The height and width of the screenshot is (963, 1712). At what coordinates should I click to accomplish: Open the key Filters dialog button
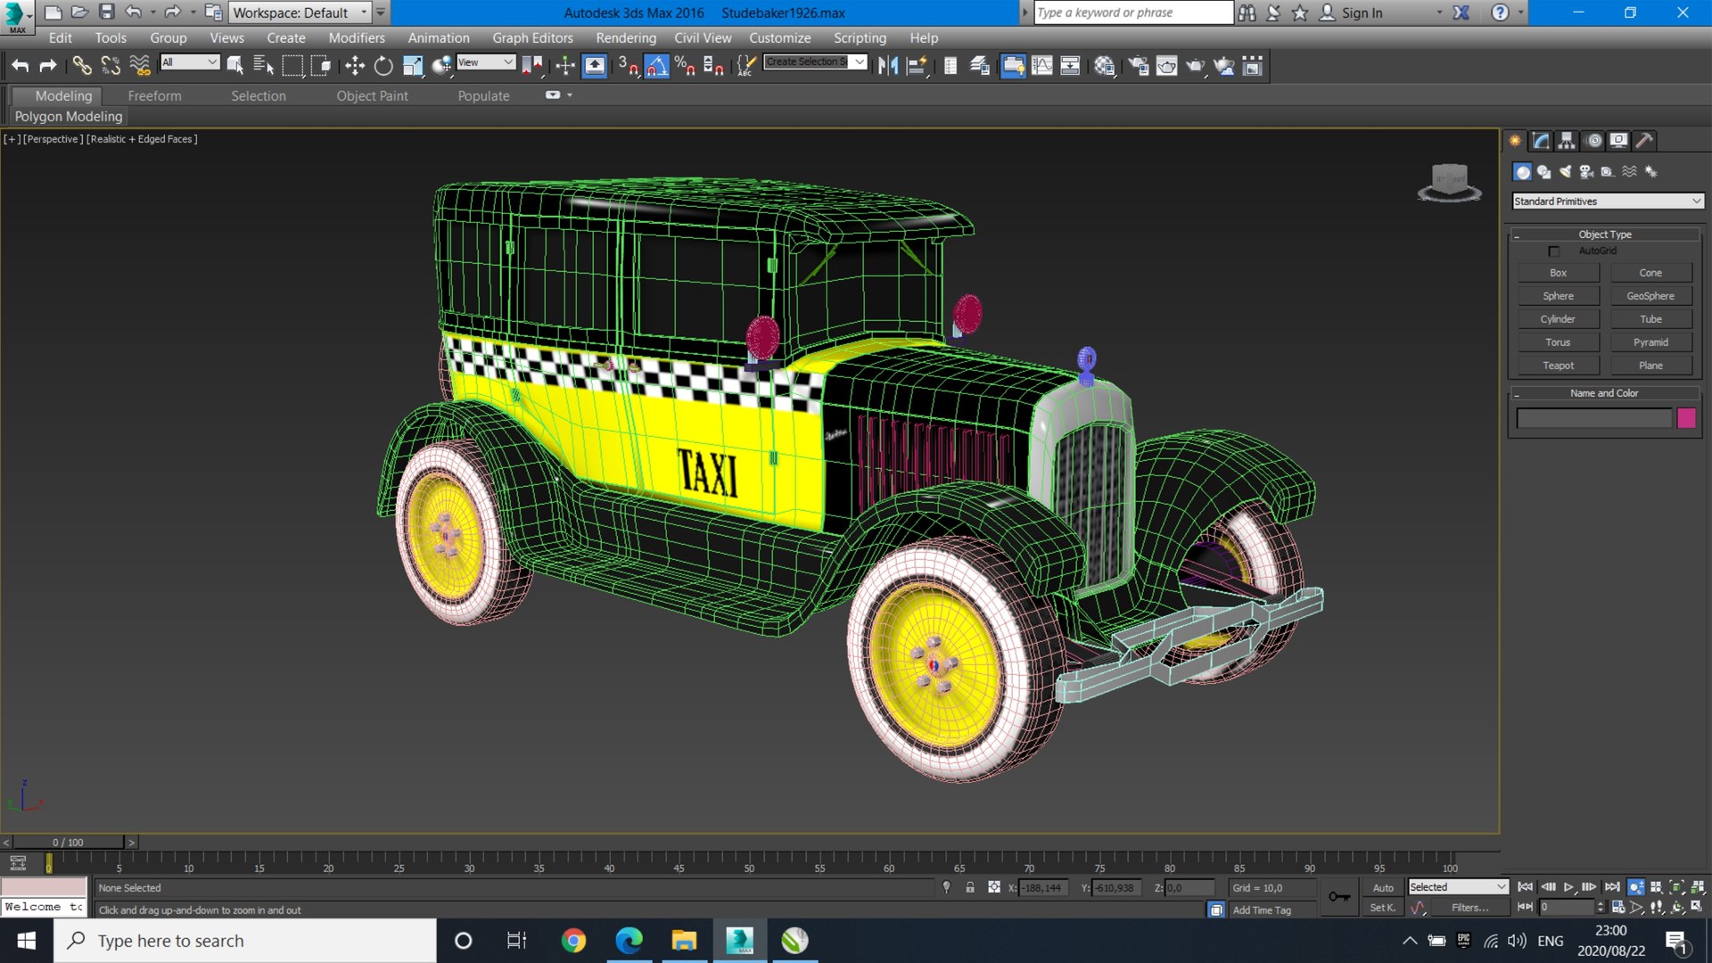[x=1469, y=908]
